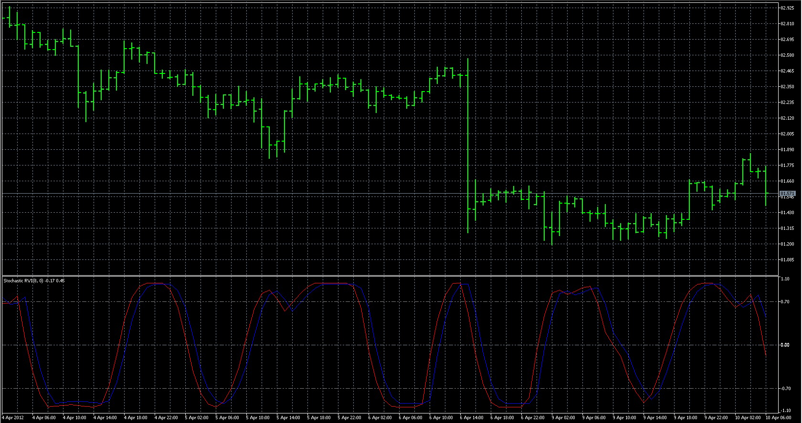802x423 pixels.
Task: Click the divider between chart and indicator
Action: 390,276
